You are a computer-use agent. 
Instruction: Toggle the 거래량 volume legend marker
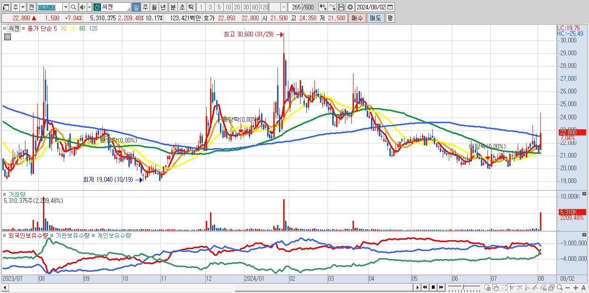tap(5, 194)
